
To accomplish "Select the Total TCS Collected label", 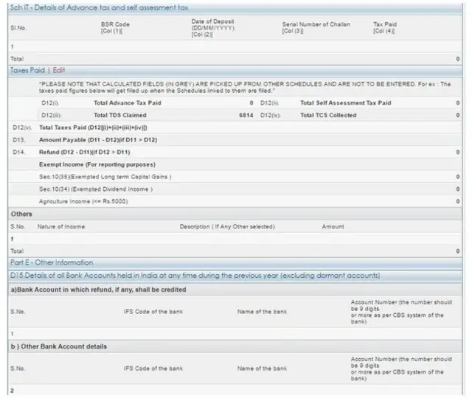I will 328,115.
